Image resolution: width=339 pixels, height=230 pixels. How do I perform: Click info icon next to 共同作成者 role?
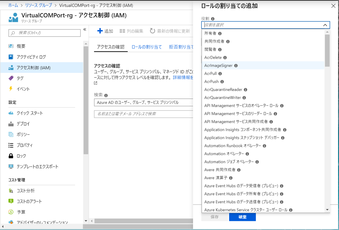pos(228,42)
